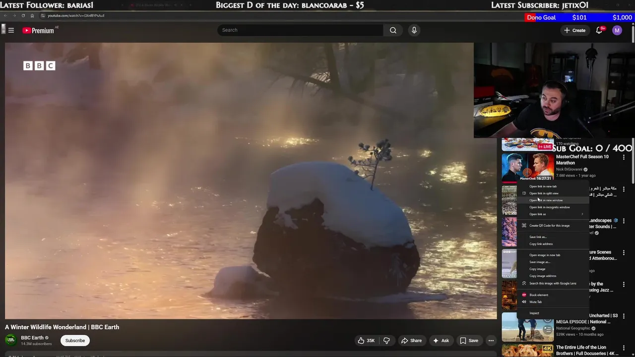Open the National Geographic beach episode thumbnail

click(527, 327)
